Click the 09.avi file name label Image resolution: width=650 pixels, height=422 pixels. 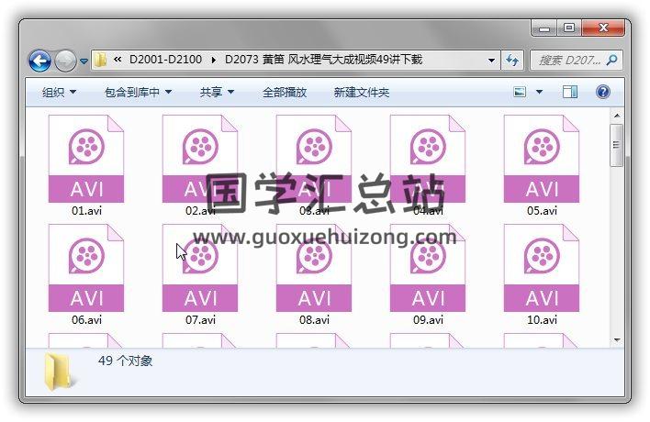[428, 319]
